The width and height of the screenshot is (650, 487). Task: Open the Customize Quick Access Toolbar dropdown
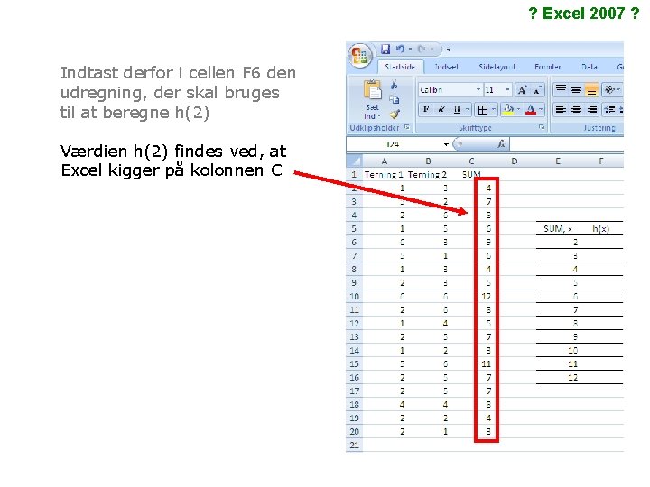tap(449, 50)
